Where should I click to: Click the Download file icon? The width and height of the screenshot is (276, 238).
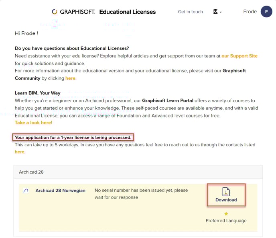click(226, 192)
